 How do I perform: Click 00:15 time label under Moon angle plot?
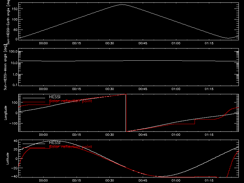77,89
